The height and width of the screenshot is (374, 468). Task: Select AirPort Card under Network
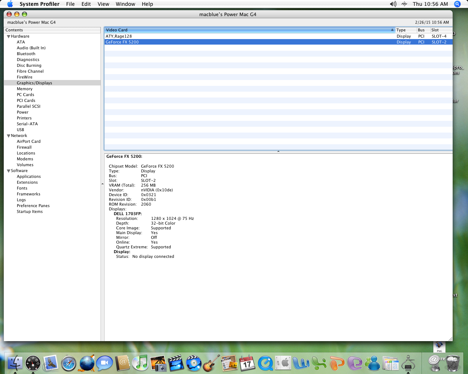[x=29, y=141]
